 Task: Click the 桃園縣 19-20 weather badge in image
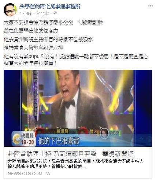tap(23, 139)
